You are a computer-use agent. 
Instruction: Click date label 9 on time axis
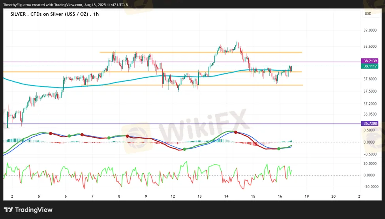(146, 196)
